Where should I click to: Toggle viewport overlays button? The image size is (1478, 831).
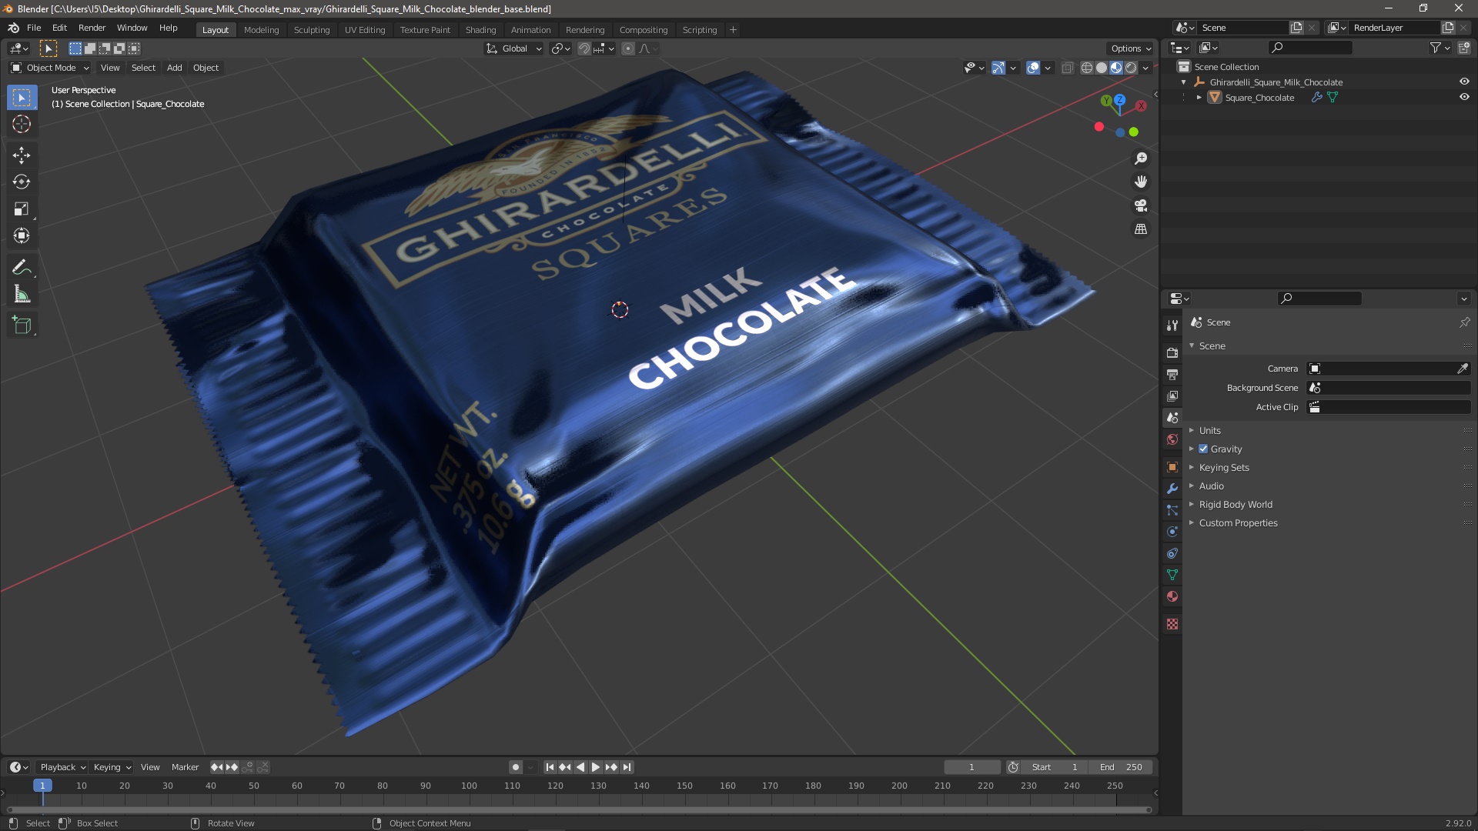click(x=1033, y=68)
